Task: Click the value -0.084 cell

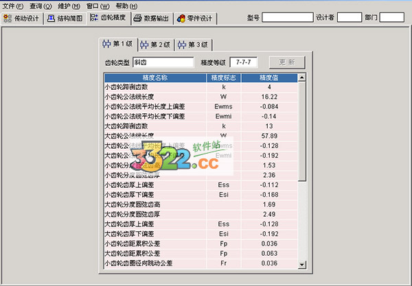Action: [x=269, y=106]
